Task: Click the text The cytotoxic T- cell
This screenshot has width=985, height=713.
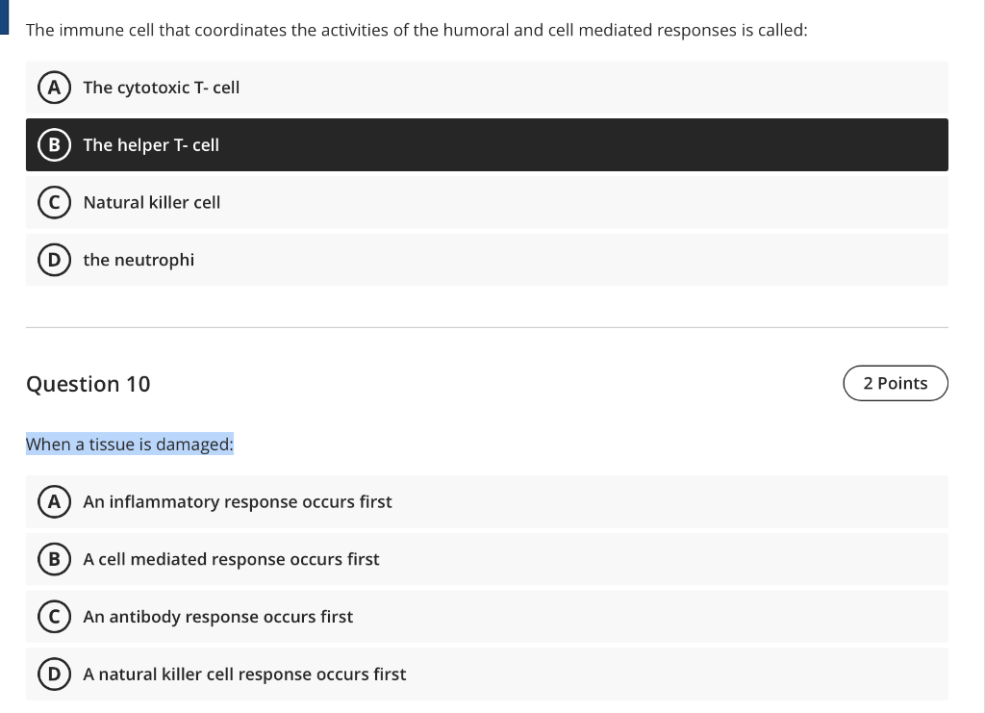Action: tap(162, 88)
